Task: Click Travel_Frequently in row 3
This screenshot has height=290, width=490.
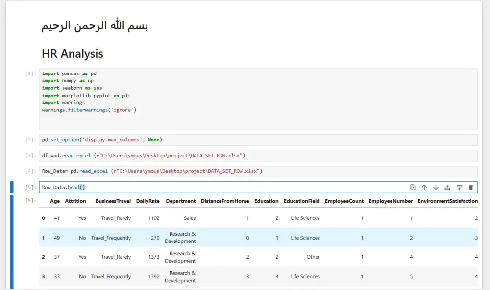Action: pyautogui.click(x=111, y=277)
